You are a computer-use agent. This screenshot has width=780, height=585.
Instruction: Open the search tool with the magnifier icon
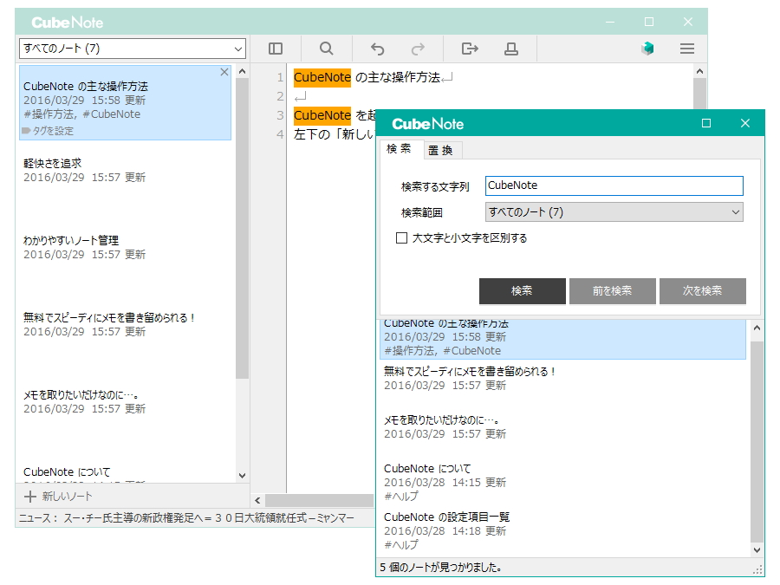click(x=327, y=49)
